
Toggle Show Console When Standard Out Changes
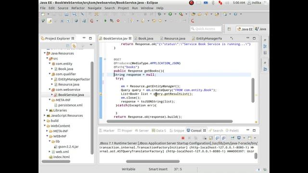(x=217, y=138)
